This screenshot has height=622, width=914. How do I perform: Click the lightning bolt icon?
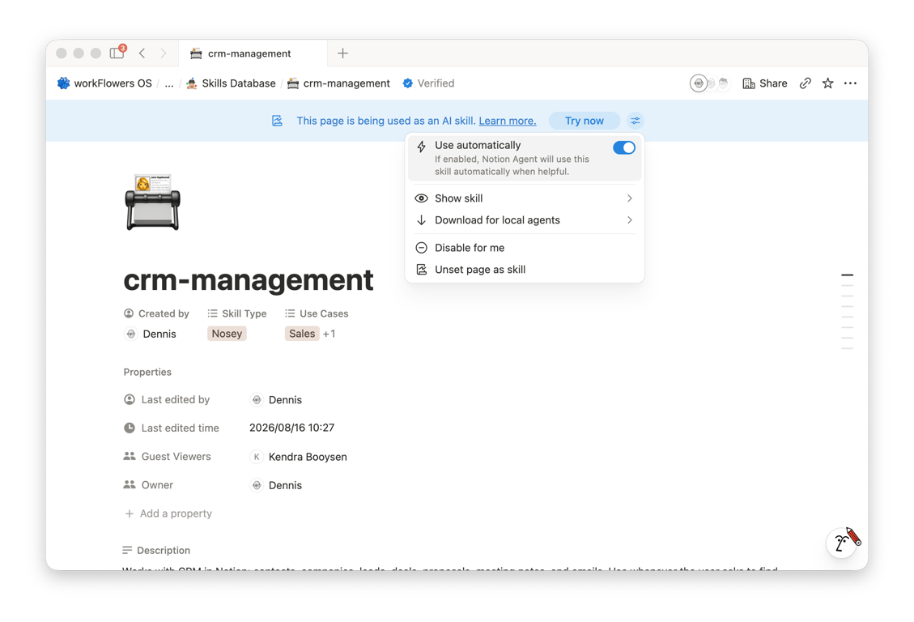coord(422,147)
